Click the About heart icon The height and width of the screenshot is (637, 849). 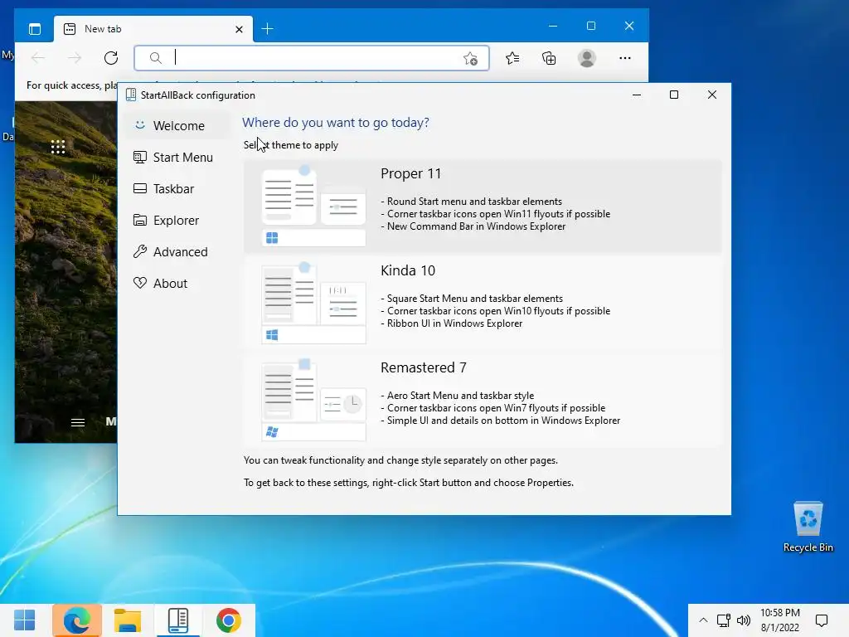pyautogui.click(x=139, y=283)
